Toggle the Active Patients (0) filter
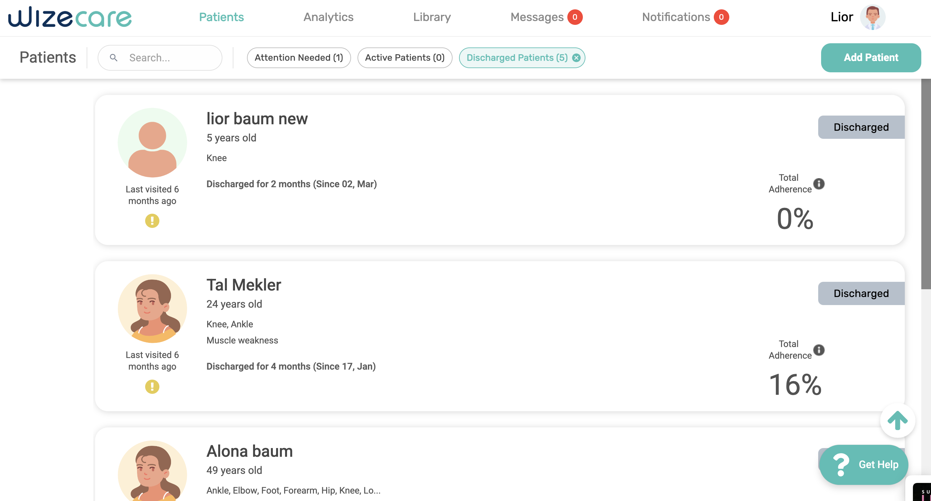 pos(404,58)
